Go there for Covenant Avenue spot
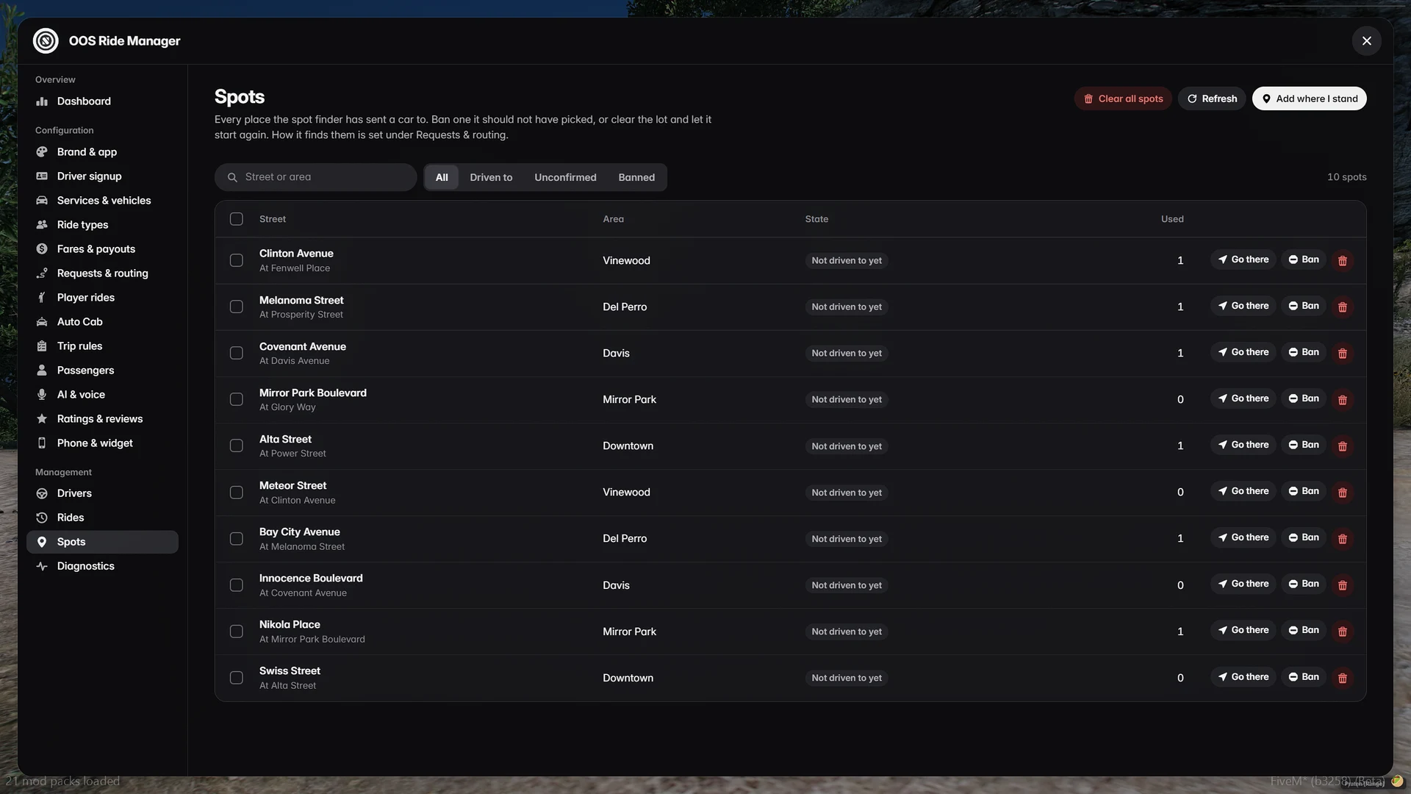This screenshot has width=1411, height=794. 1243,352
